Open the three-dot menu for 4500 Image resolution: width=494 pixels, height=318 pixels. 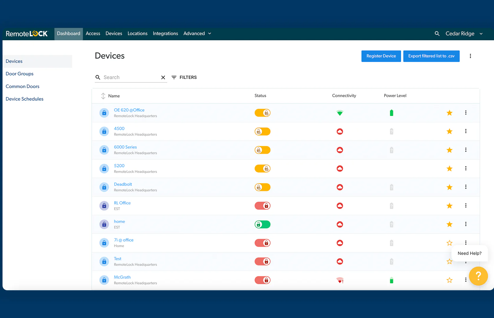[466, 131]
